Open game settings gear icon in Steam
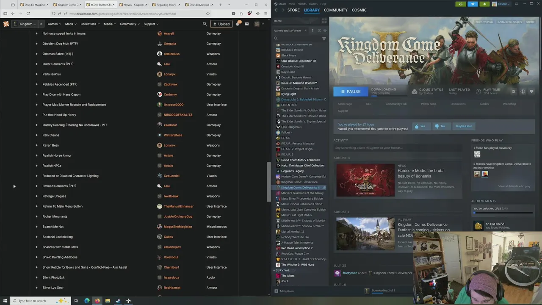 coord(514,91)
